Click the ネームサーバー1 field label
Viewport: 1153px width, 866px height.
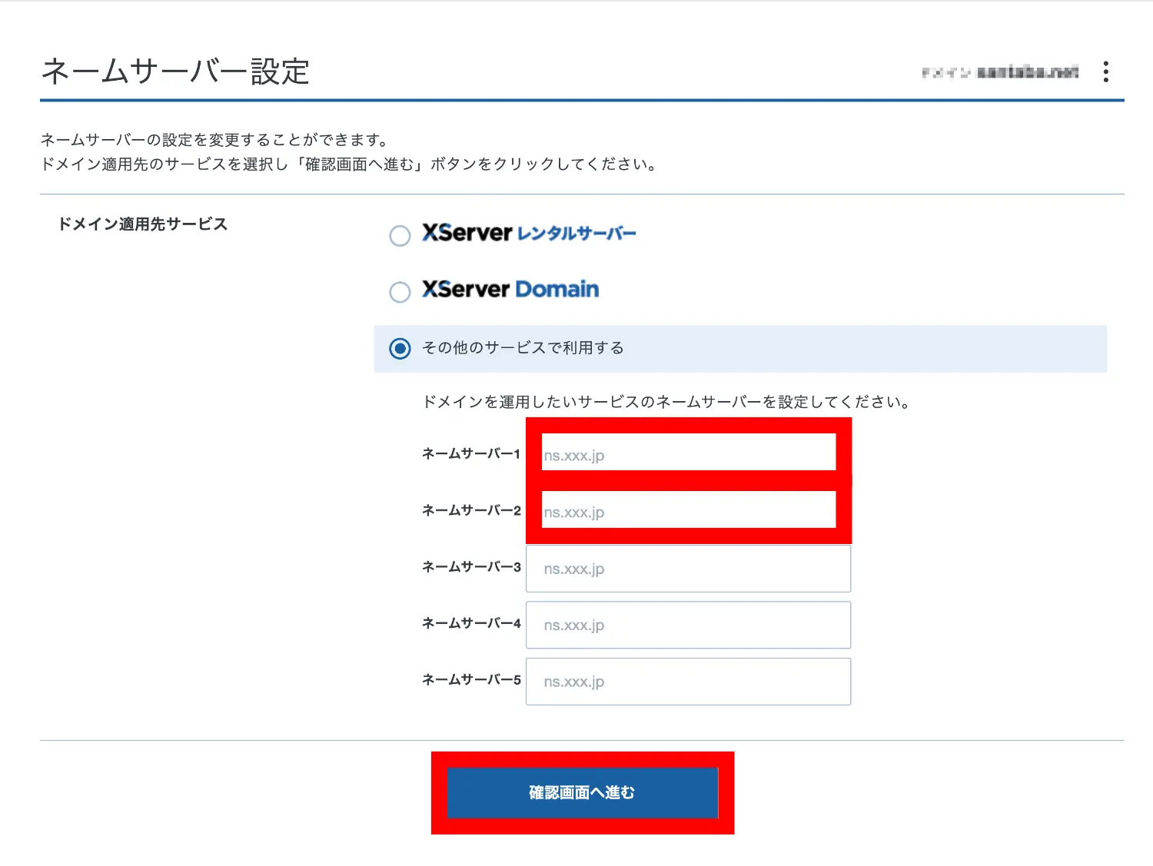(x=470, y=453)
